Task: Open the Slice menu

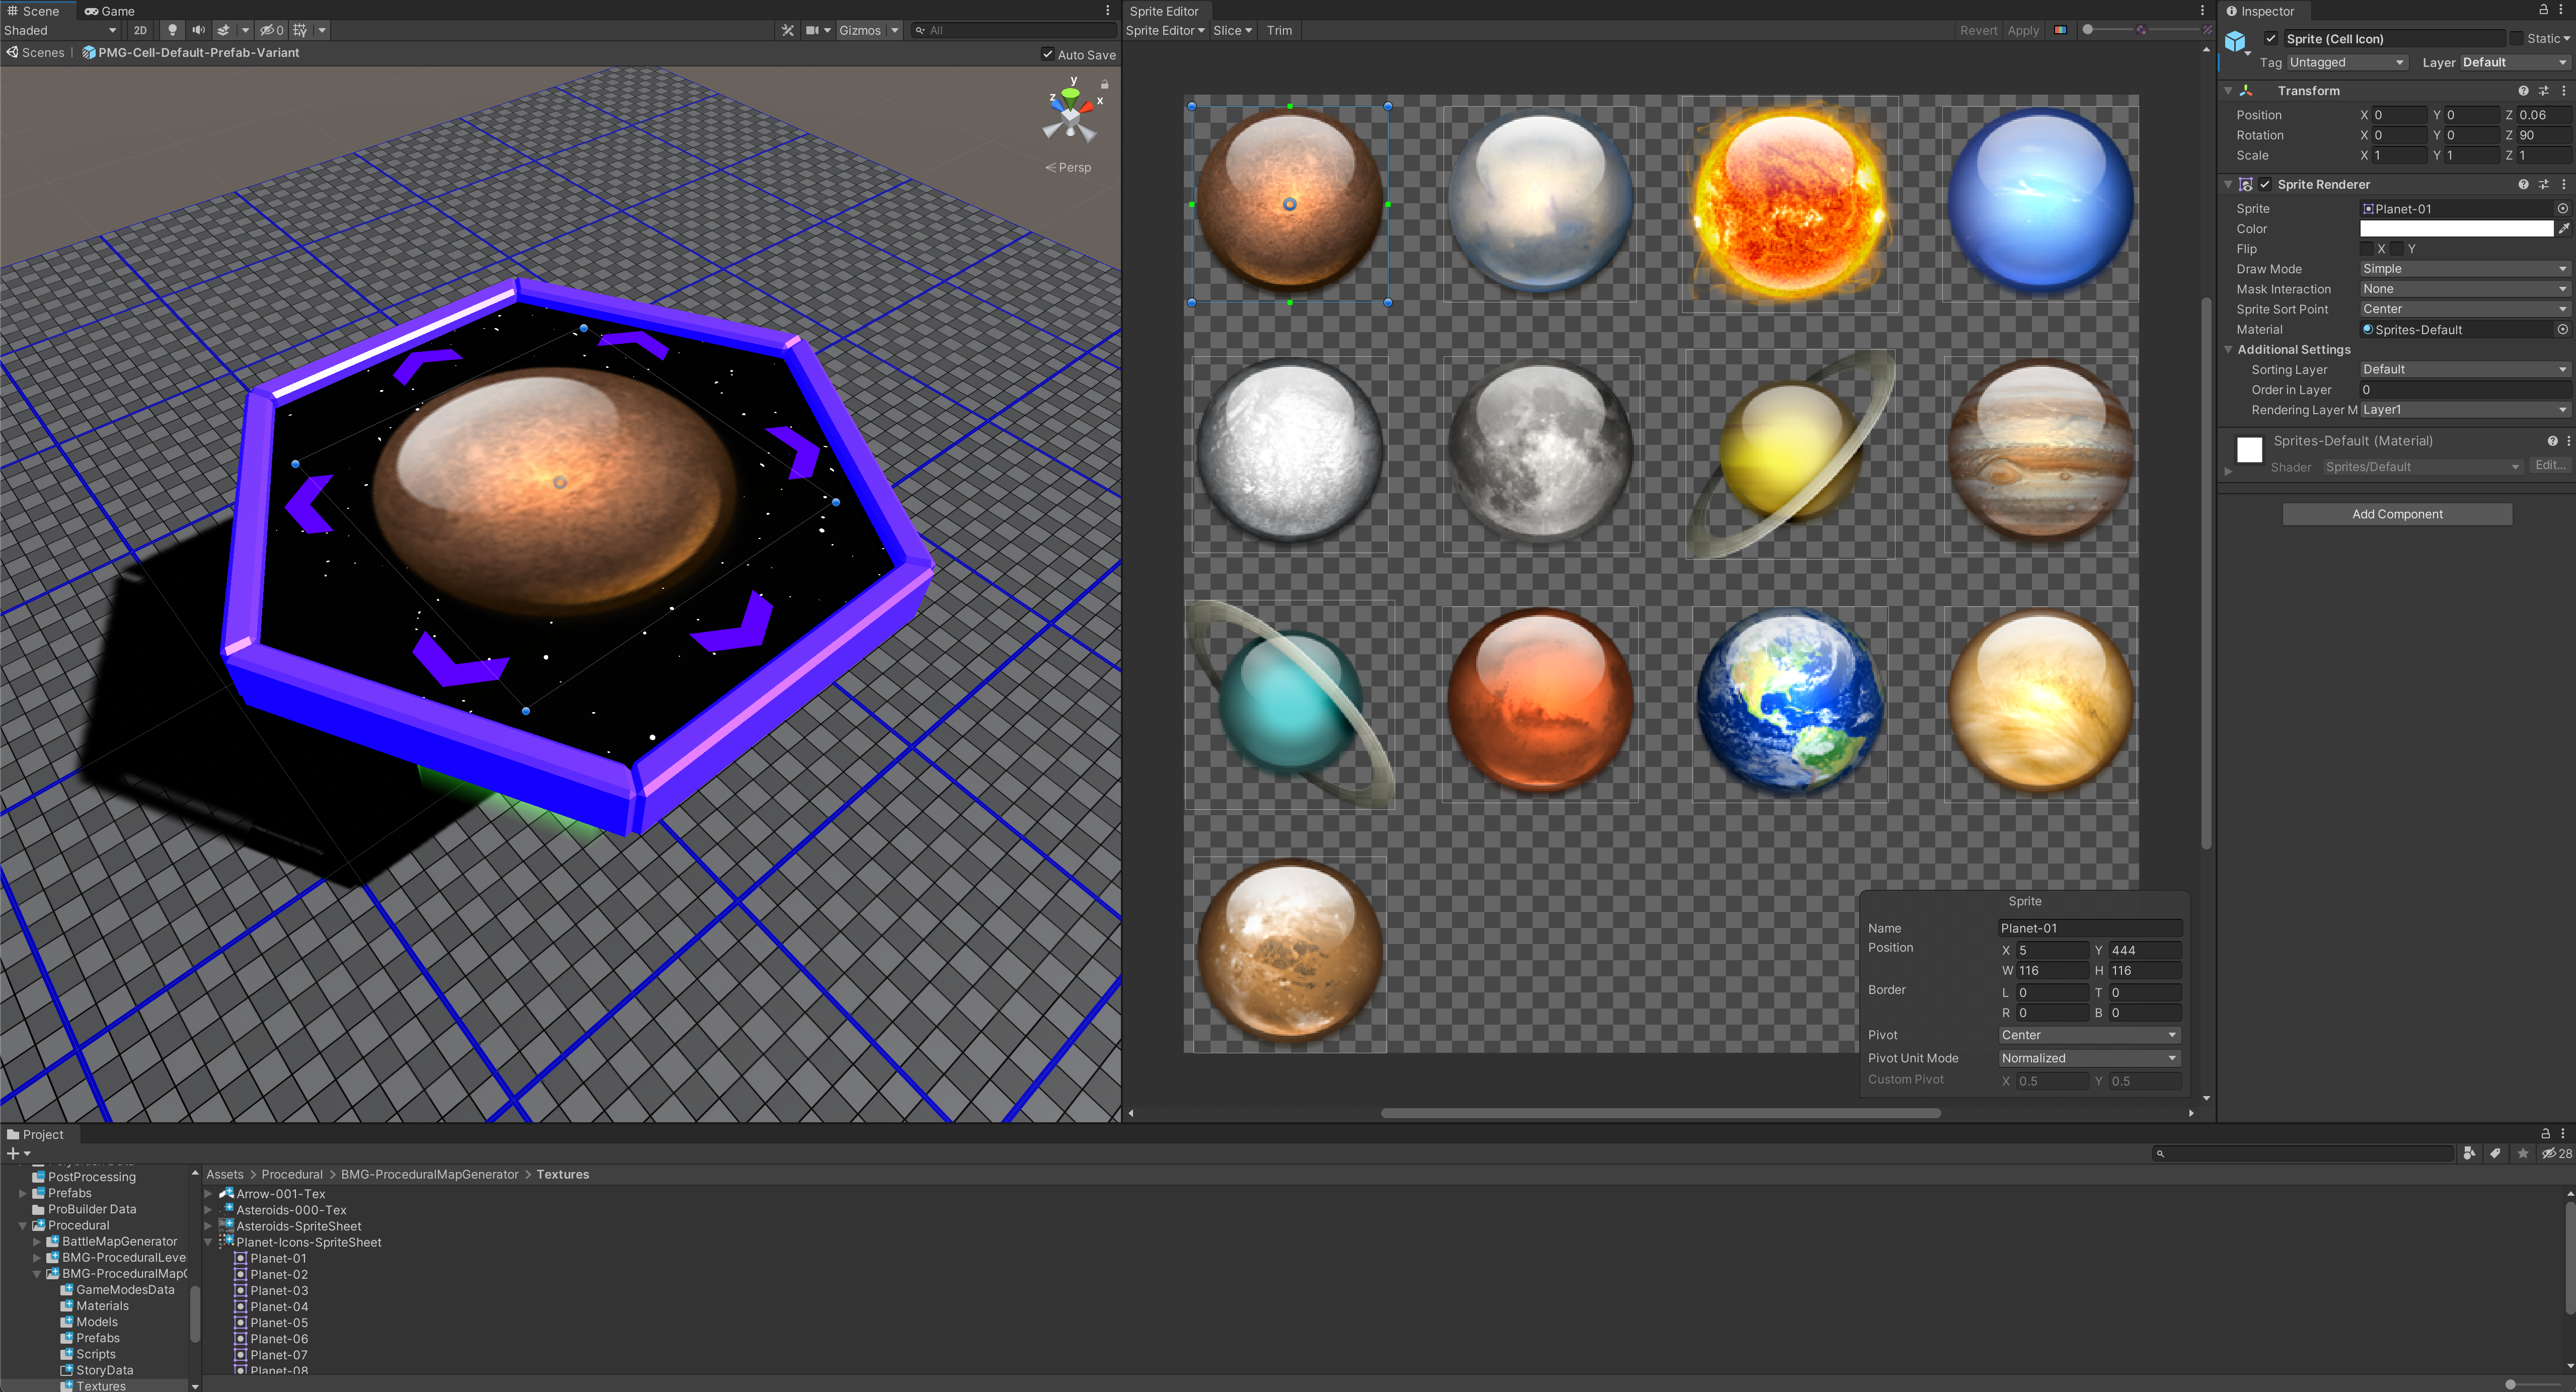Action: (x=1232, y=30)
